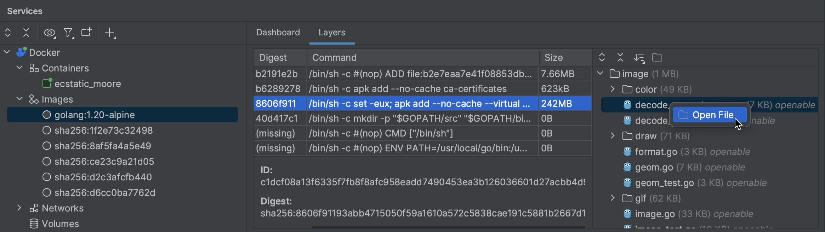Click the sort files icon in layer tree
This screenshot has width=825, height=232.
click(639, 58)
